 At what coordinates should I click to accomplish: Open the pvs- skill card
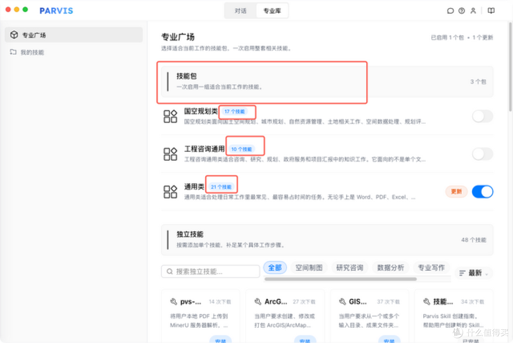tap(200, 316)
